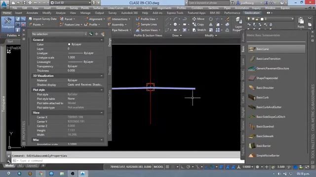The image size is (316, 177).
Task: Click the Customization icon in status bar
Action: [313, 167]
